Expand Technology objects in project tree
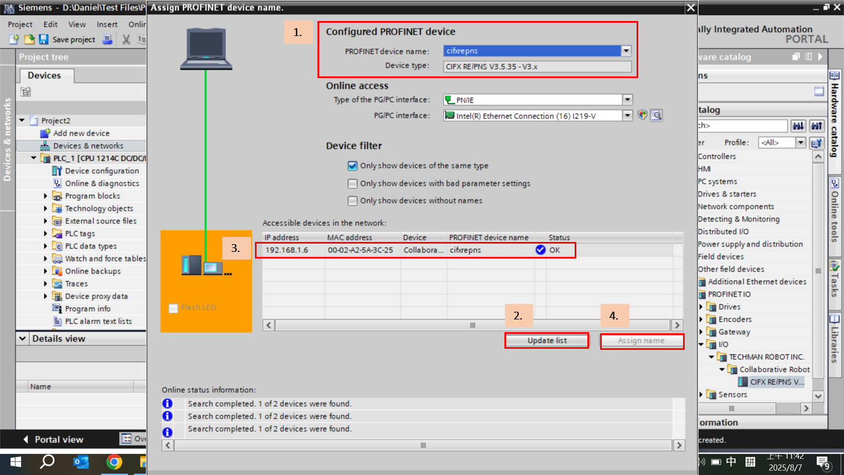The image size is (844, 475). (x=45, y=209)
